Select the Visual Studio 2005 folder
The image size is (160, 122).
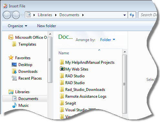coord(80,110)
